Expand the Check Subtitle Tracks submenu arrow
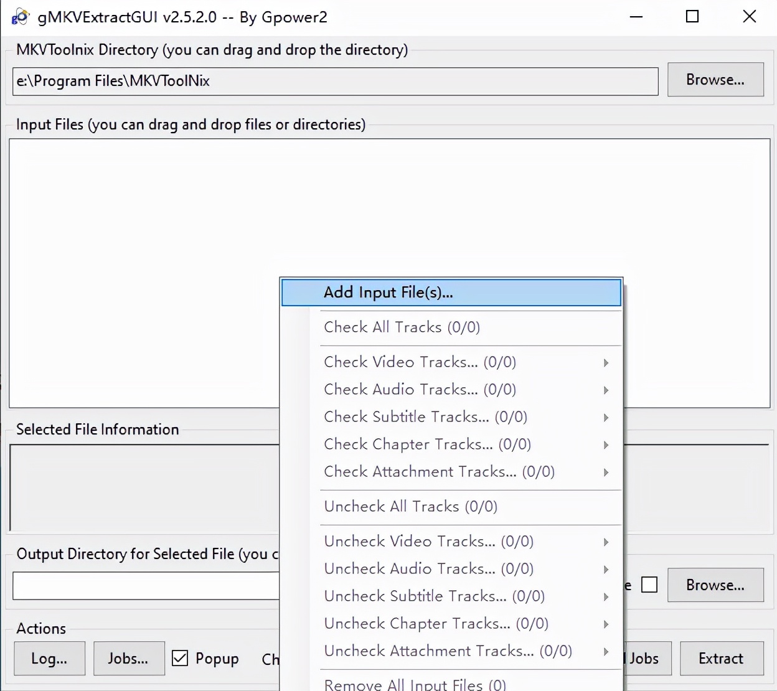 (x=606, y=417)
